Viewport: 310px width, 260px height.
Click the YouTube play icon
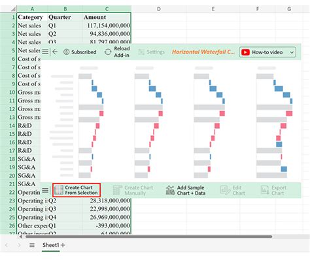[245, 52]
